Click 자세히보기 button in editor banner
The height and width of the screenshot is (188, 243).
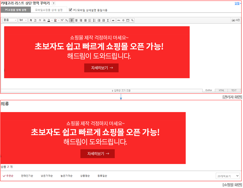[x=101, y=68]
